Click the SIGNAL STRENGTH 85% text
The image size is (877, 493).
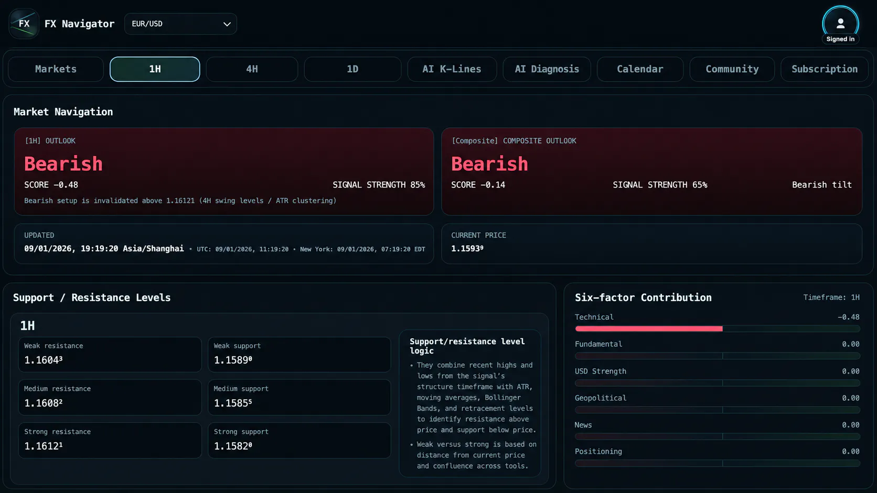click(379, 185)
